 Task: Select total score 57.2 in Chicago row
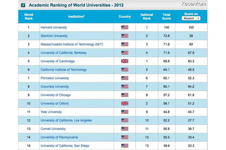point(166,95)
